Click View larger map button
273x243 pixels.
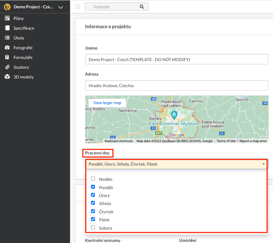tap(107, 103)
